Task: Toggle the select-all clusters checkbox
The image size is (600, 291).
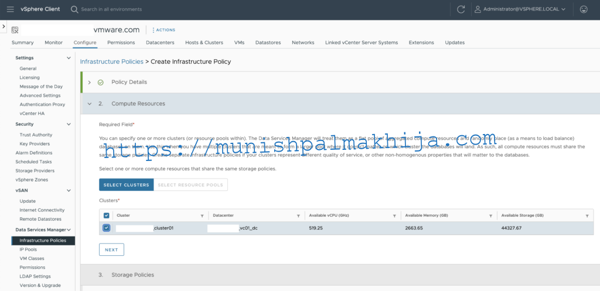Action: point(107,215)
